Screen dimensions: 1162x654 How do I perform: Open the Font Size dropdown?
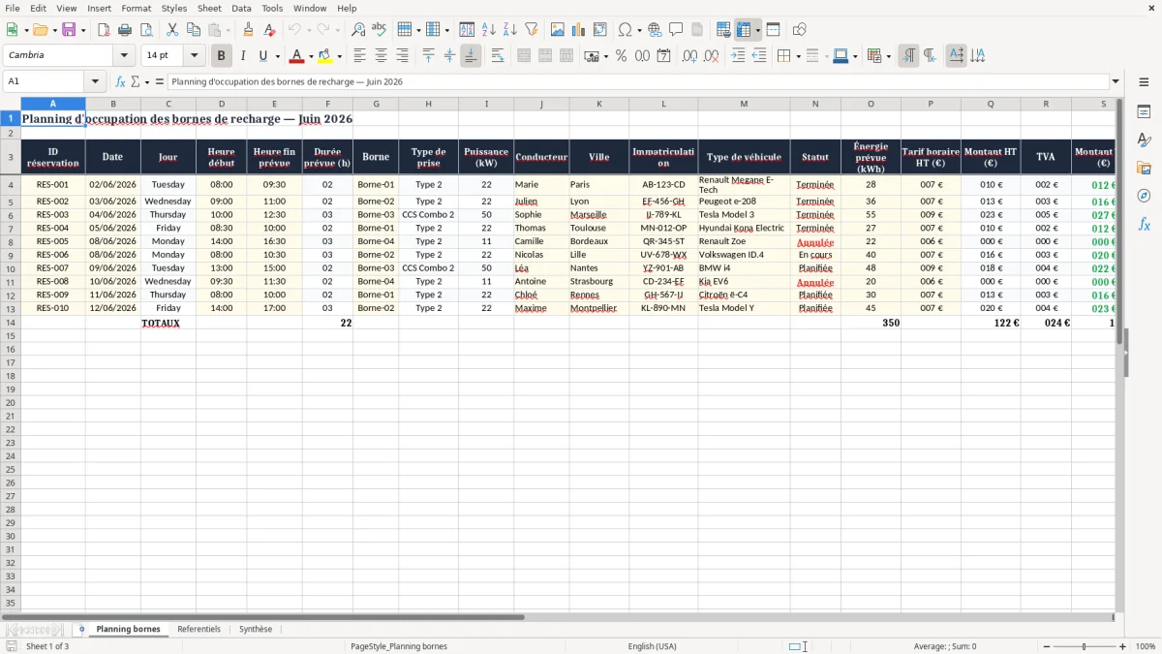pos(195,56)
